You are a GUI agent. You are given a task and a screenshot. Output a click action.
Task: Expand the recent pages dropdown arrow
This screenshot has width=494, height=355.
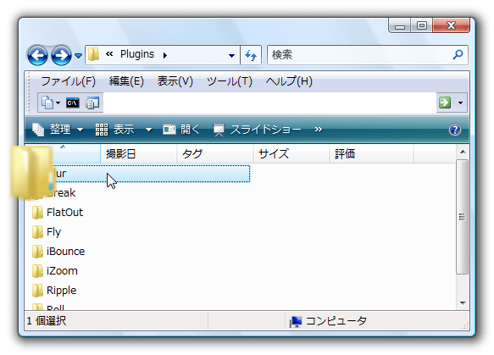point(78,56)
